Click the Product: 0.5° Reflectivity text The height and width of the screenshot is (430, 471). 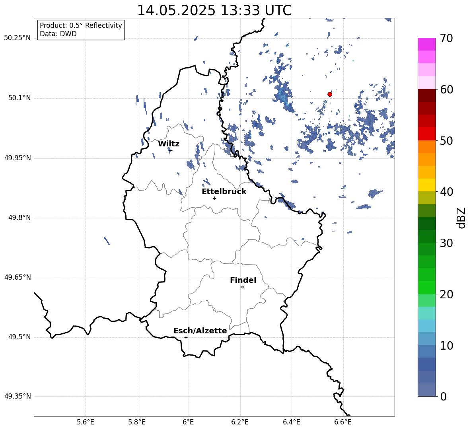pos(81,25)
